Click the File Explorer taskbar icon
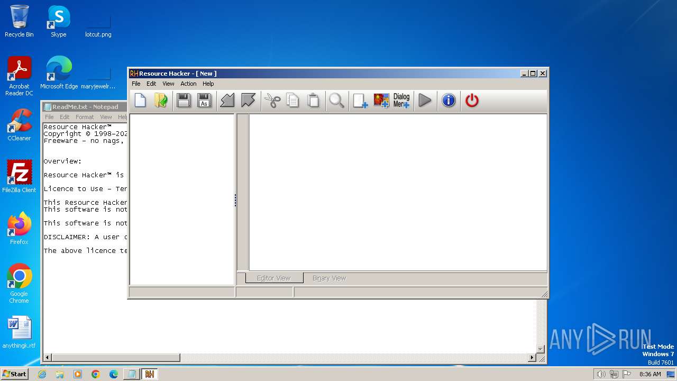The image size is (677, 381). pos(60,374)
